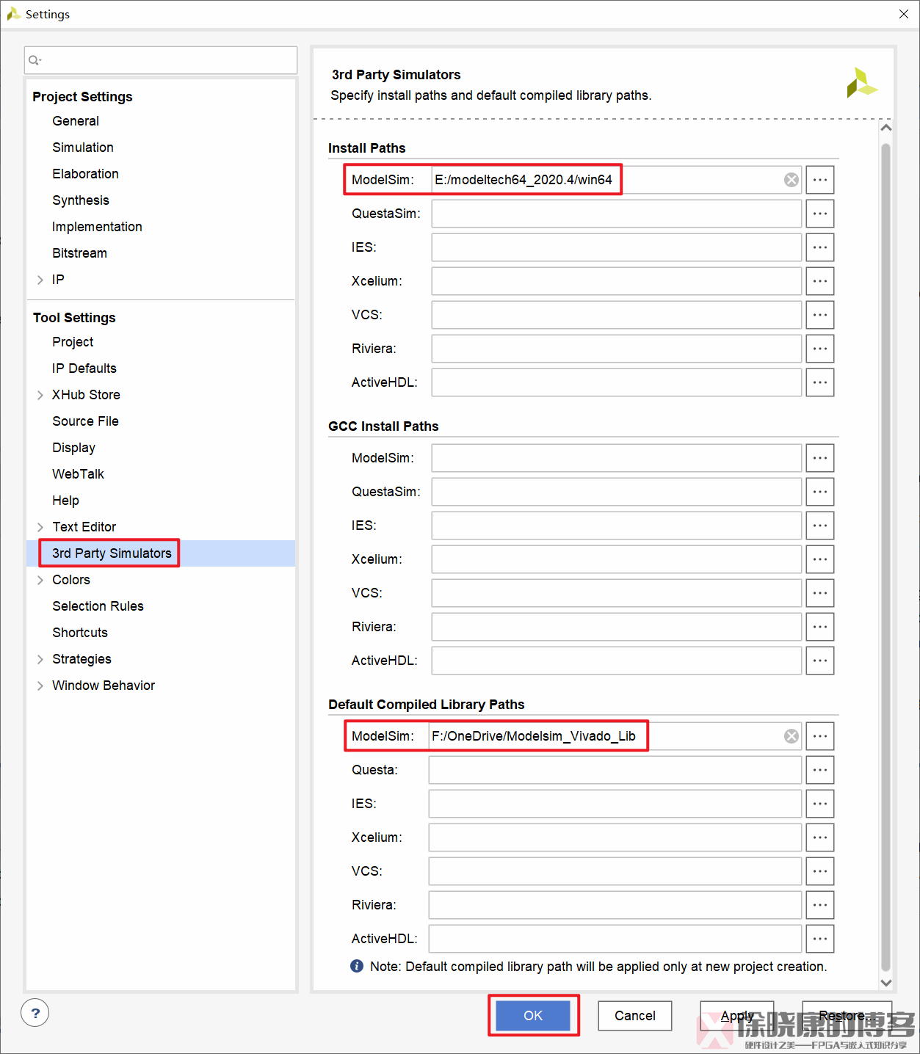Browse for QuestaSim install path
This screenshot has height=1054, width=920.
pyautogui.click(x=820, y=214)
